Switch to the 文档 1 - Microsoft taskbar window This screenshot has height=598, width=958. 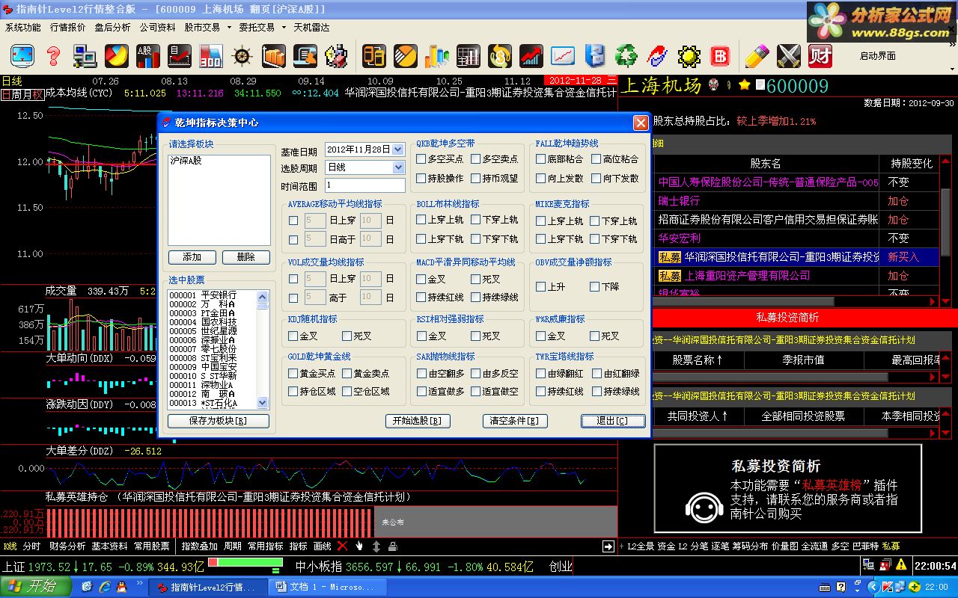327,587
